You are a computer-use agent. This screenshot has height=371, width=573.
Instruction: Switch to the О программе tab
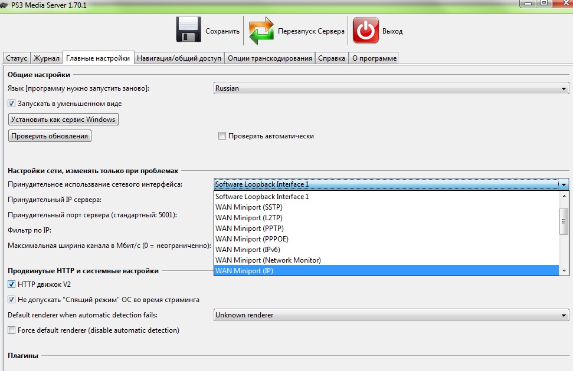click(374, 58)
